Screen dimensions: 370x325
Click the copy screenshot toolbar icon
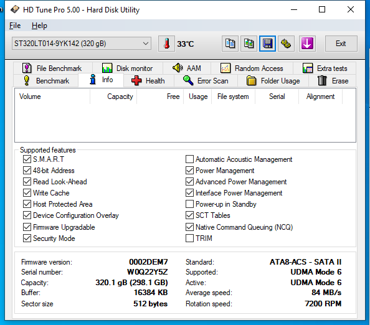(249, 44)
